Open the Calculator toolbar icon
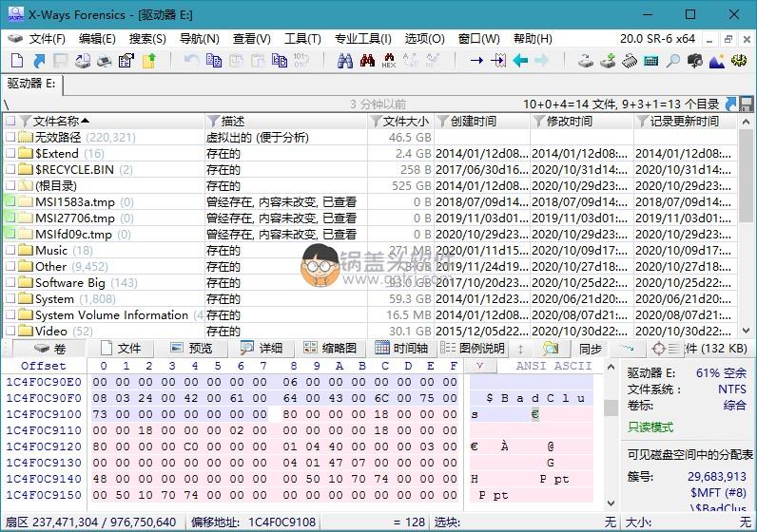 pos(651,61)
